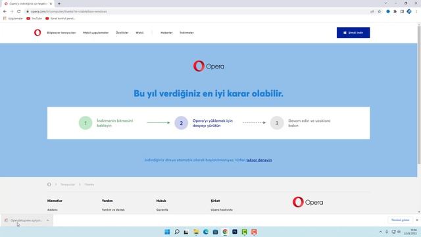This screenshot has height=237, width=421.
Task: Bookmark this page with the star icon
Action: pos(380,12)
